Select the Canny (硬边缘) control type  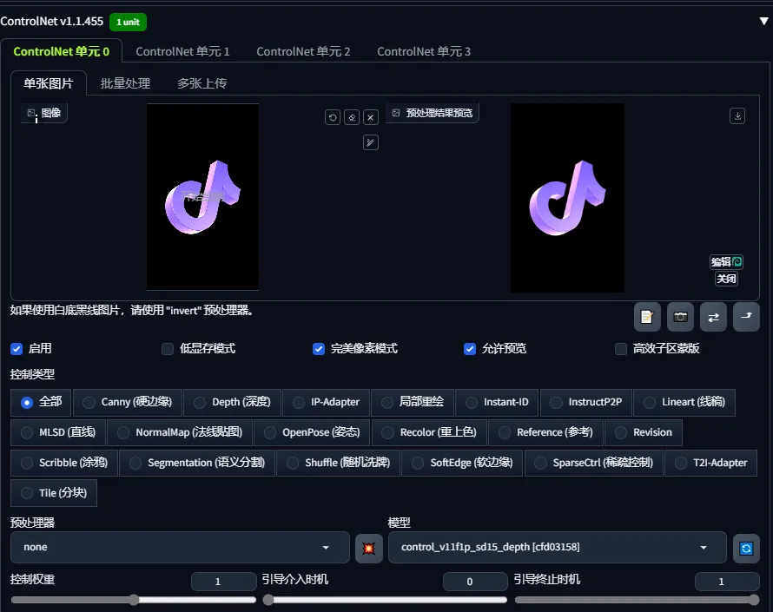[128, 403]
